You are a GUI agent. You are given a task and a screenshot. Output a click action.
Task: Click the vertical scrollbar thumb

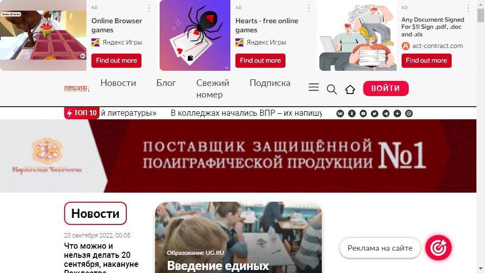click(x=480, y=16)
